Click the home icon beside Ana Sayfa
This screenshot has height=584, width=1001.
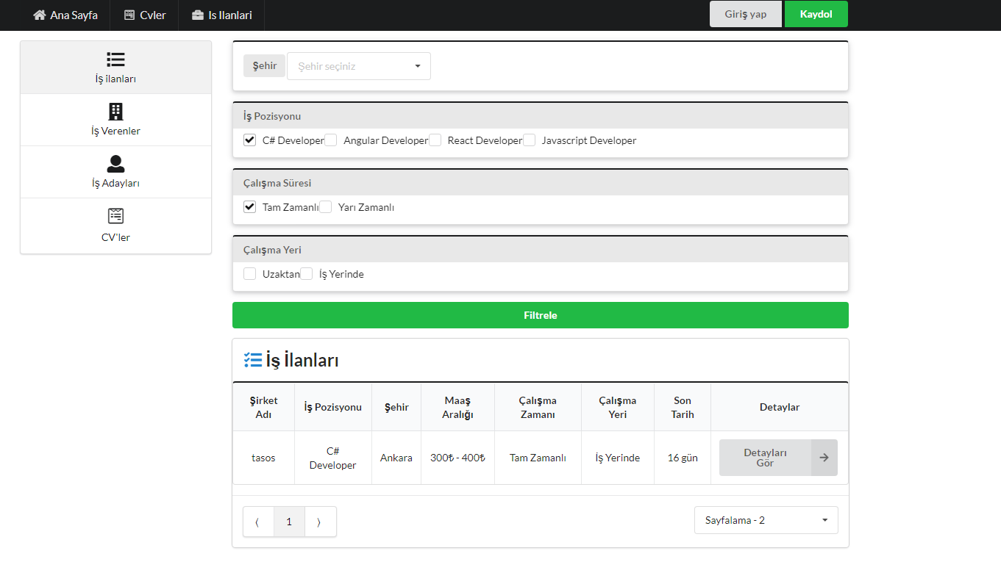(x=39, y=15)
